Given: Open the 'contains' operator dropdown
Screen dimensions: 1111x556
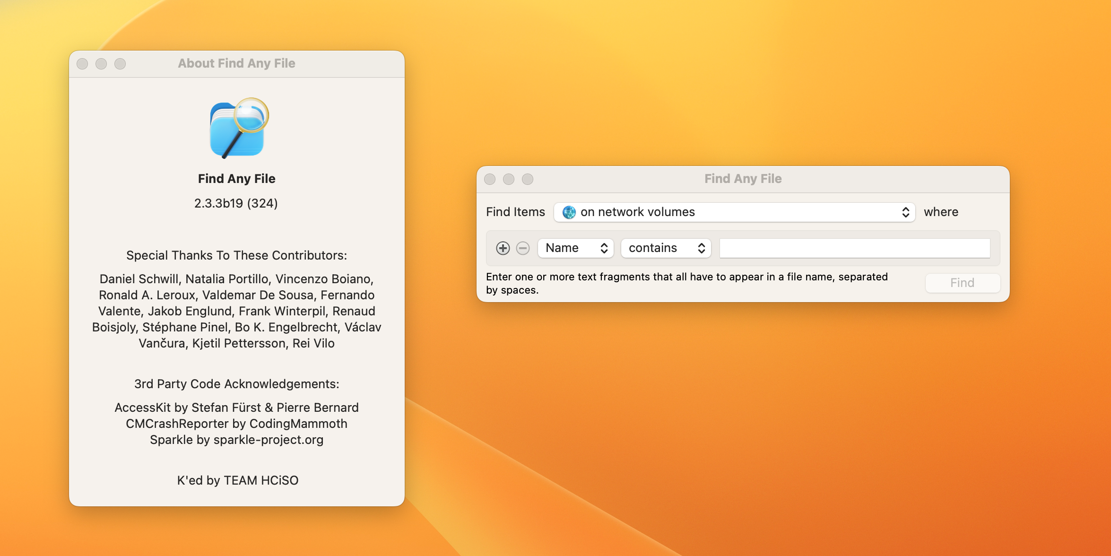Looking at the screenshot, I should click(x=666, y=248).
